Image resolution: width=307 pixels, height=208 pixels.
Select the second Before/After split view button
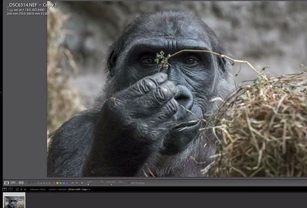click(21, 183)
